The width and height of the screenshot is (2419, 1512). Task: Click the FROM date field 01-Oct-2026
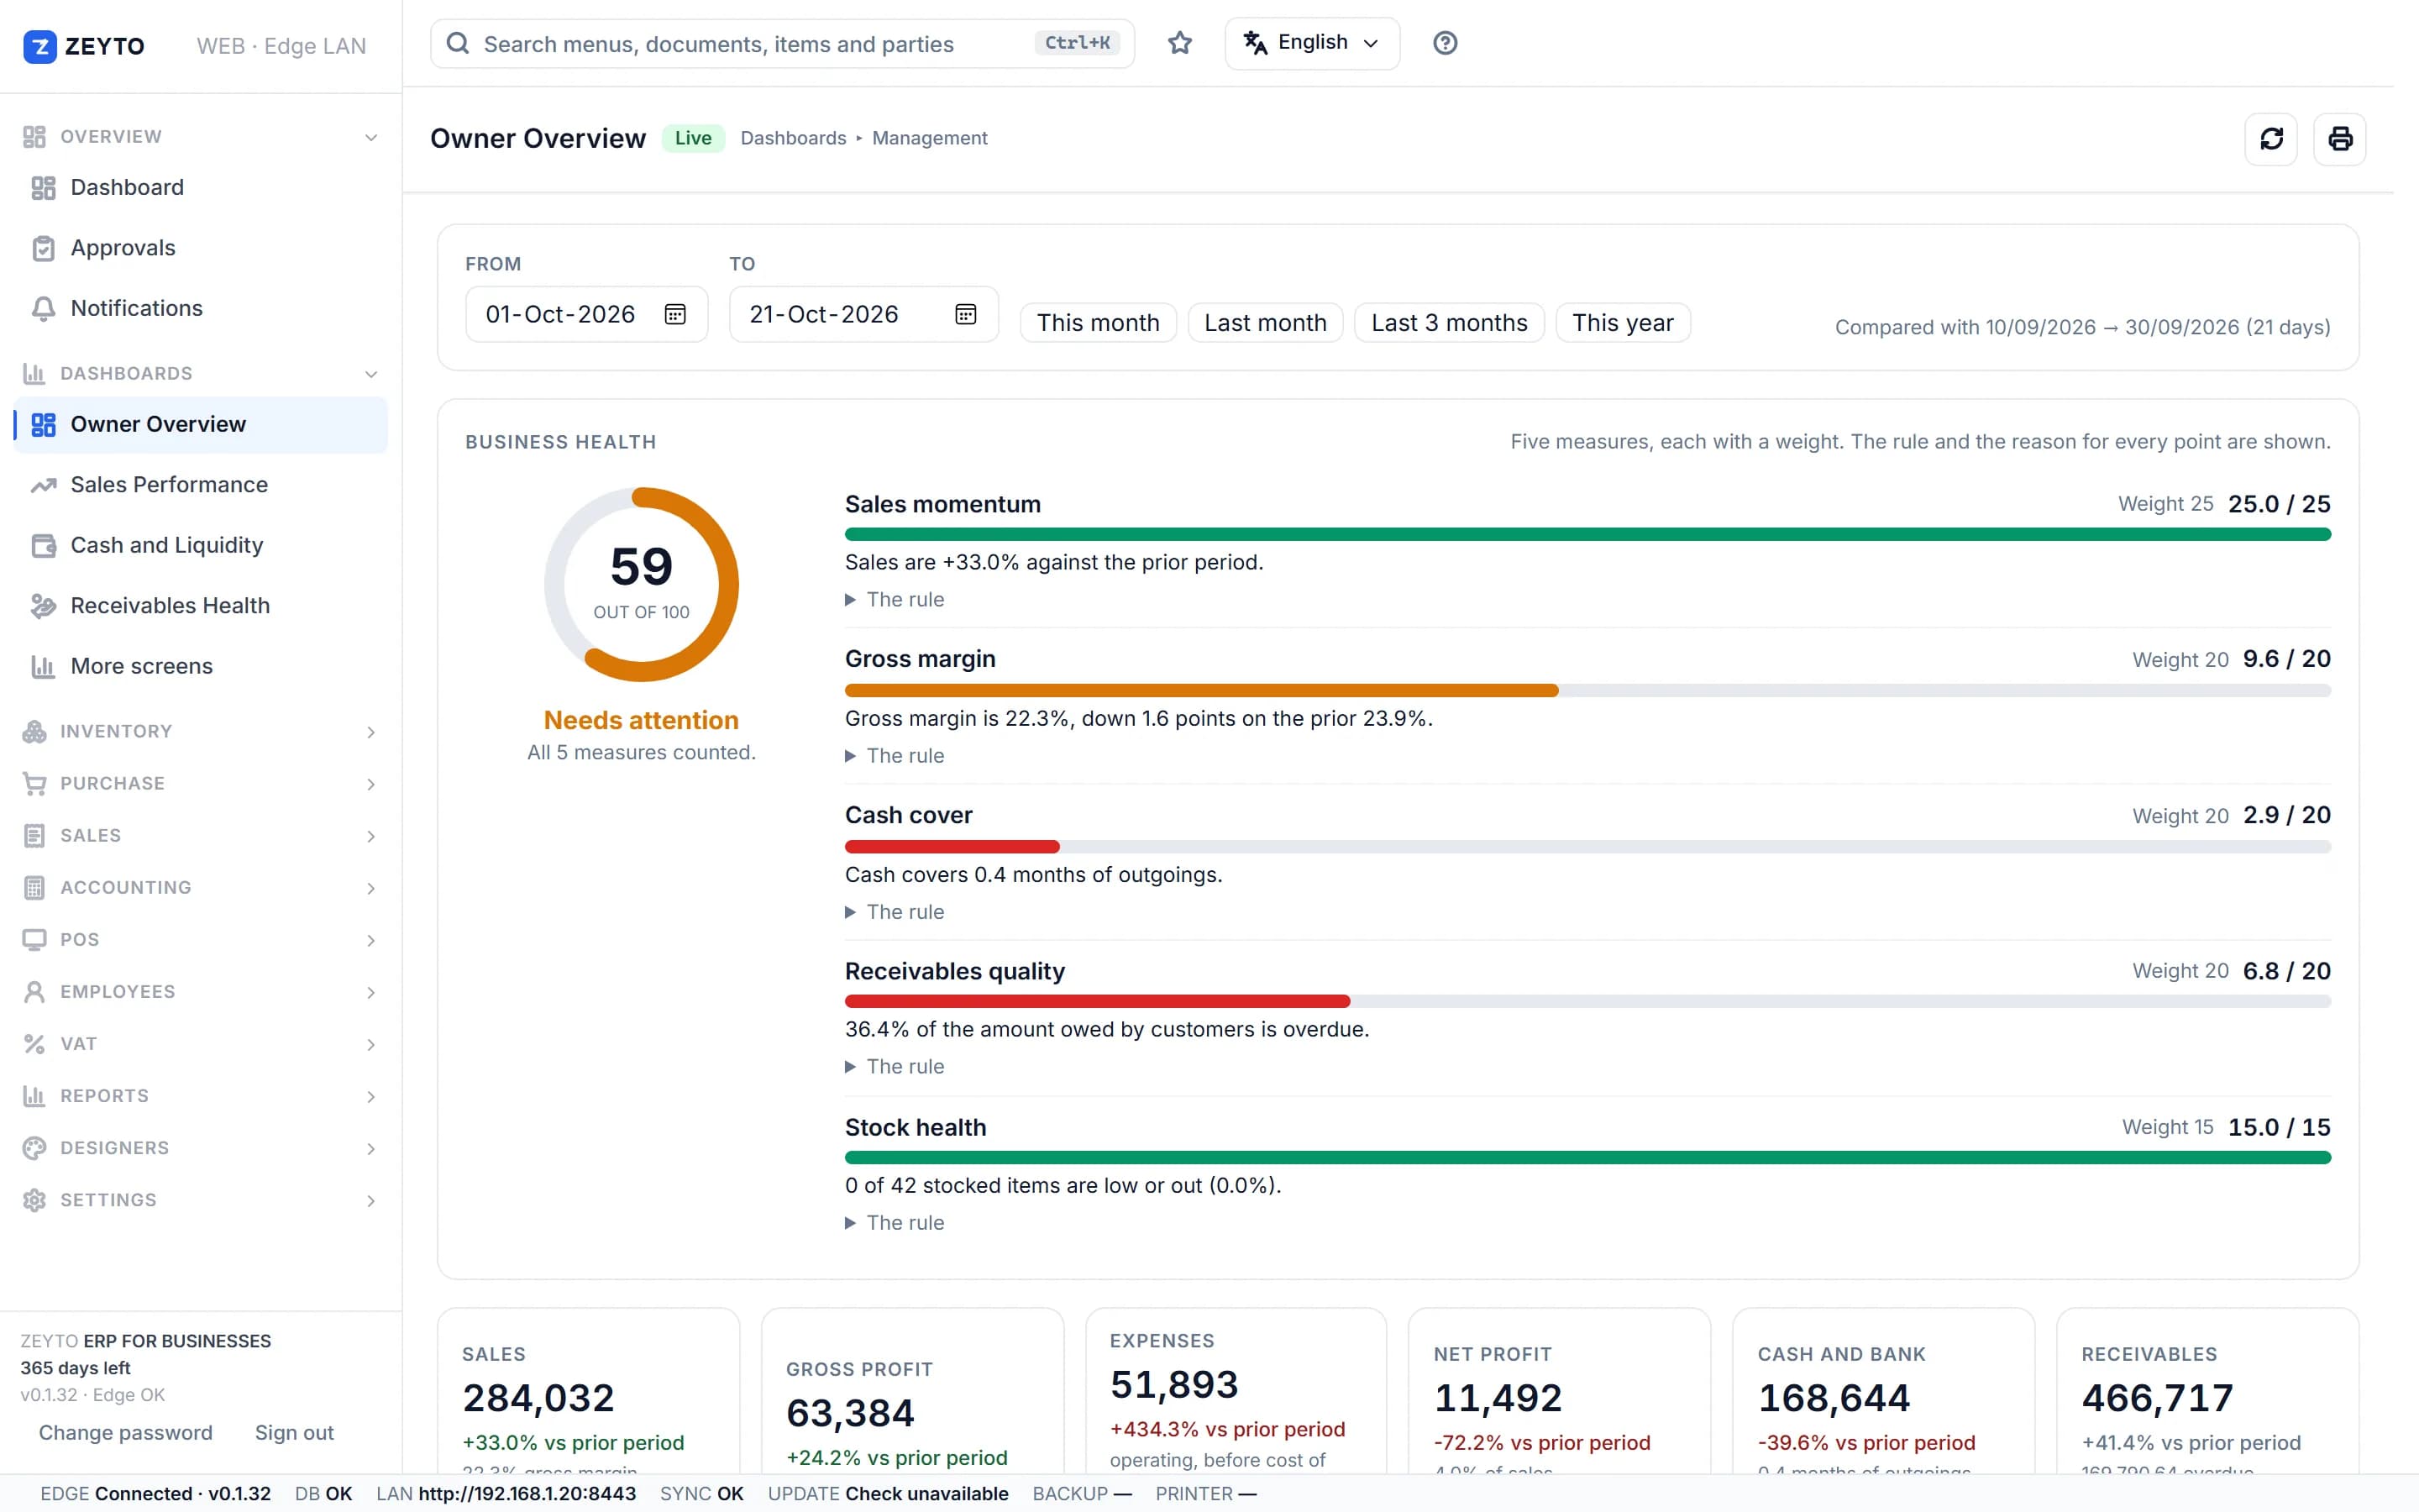point(587,314)
